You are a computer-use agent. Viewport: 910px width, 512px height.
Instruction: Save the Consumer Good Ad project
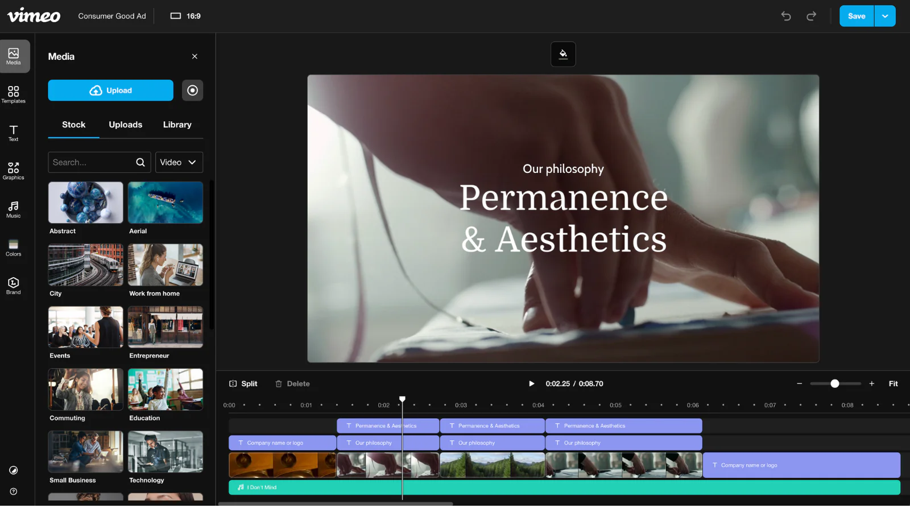[855, 16]
